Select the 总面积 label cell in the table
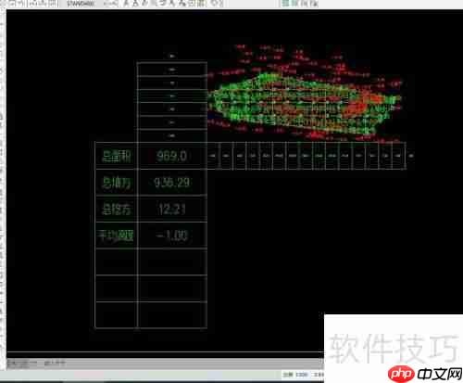 pos(117,156)
